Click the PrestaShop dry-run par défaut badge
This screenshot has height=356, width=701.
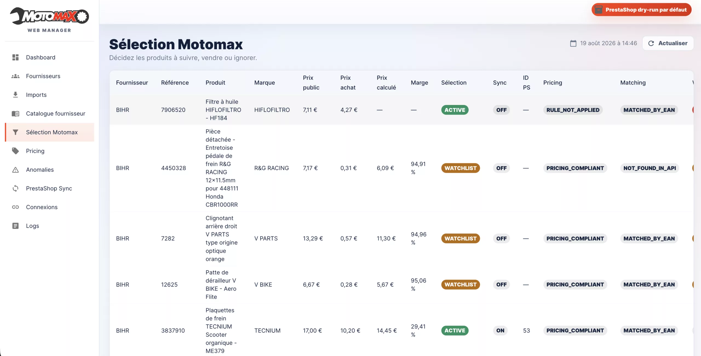pyautogui.click(x=641, y=10)
